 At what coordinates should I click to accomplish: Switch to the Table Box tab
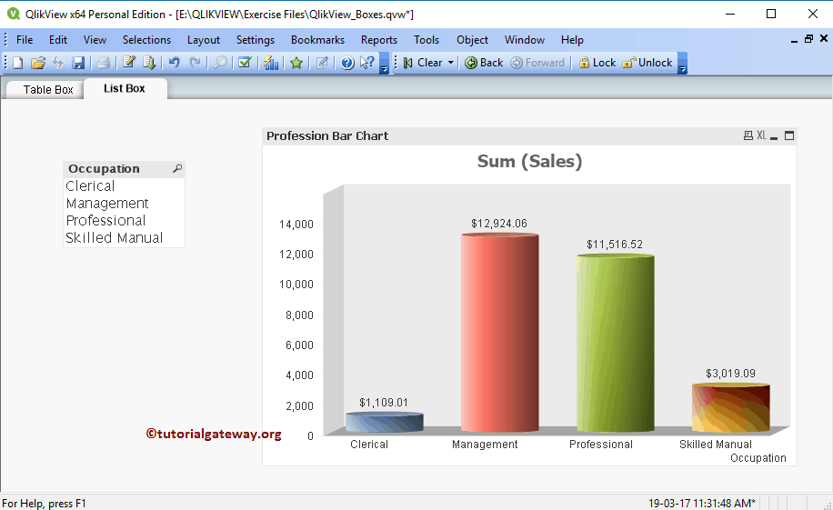(48, 89)
